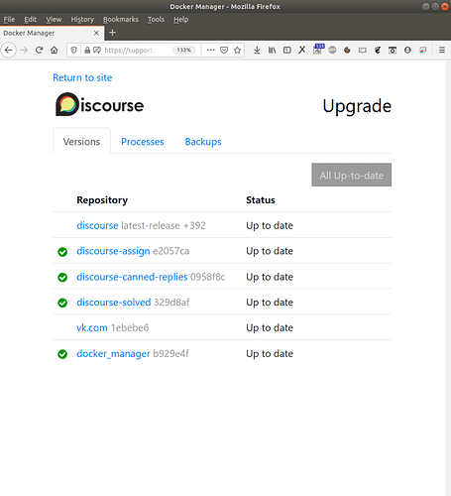This screenshot has height=496, width=451.
Task: Open the browser home page icon
Action: tap(55, 51)
